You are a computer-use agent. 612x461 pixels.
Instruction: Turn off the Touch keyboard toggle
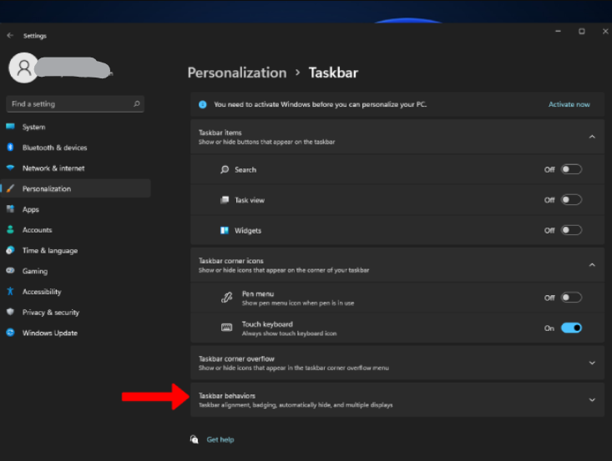click(x=571, y=328)
